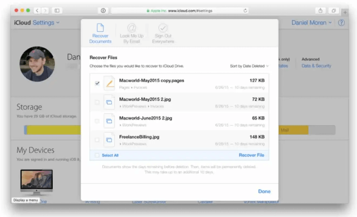This screenshot has width=357, height=217.
Task: Click file name FreelanceBilling.jpg
Action: coord(139,137)
